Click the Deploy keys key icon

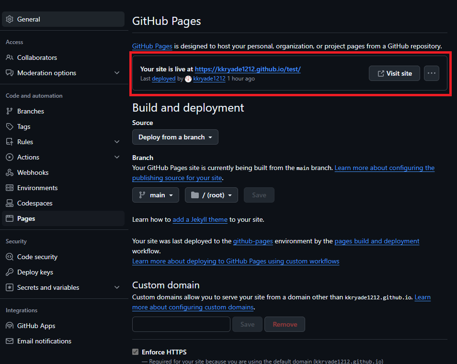coord(10,272)
